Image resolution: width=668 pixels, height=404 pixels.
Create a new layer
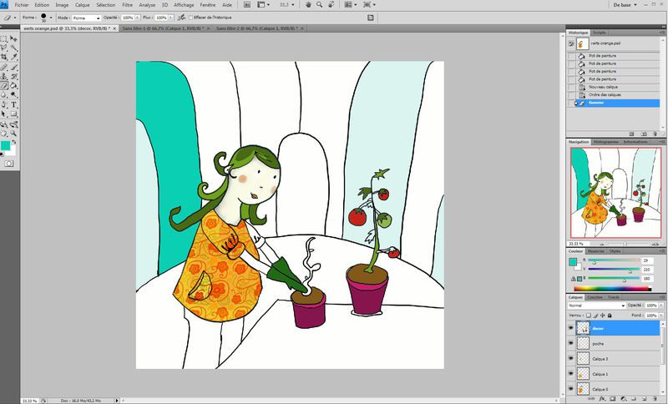click(645, 399)
